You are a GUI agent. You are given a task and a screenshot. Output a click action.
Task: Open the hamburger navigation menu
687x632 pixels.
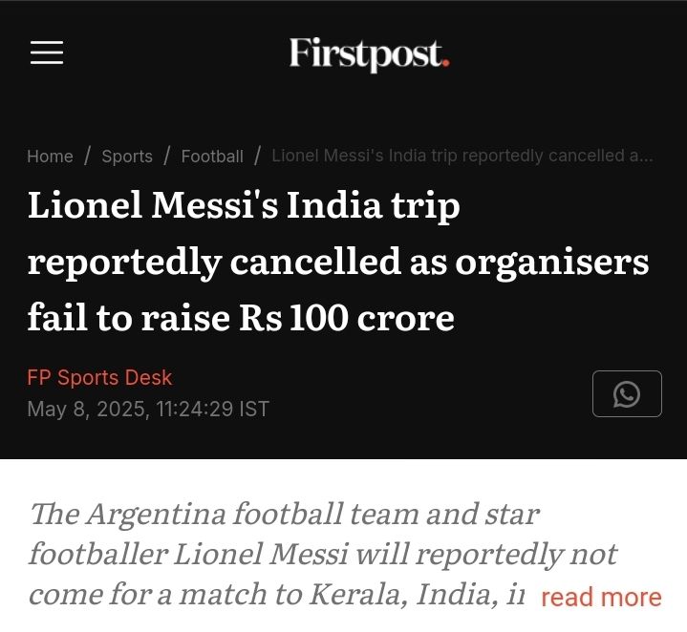47,53
